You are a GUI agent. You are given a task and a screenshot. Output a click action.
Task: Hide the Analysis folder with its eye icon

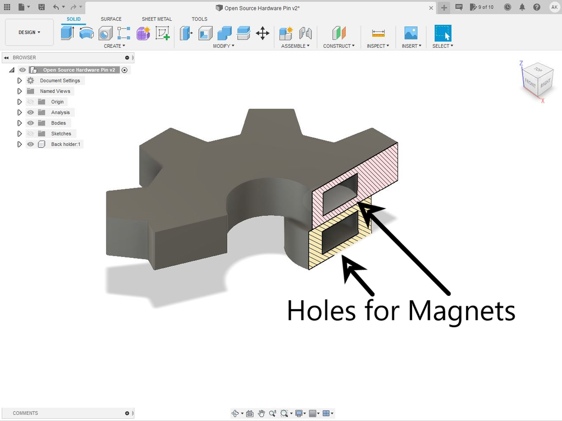[30, 112]
